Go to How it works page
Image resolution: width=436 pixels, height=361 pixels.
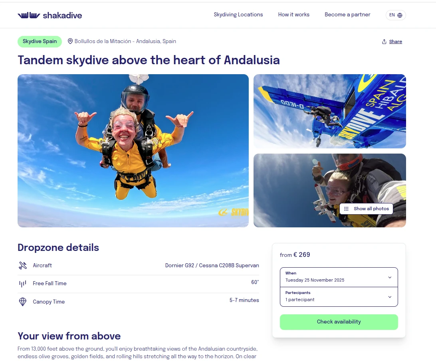[293, 15]
